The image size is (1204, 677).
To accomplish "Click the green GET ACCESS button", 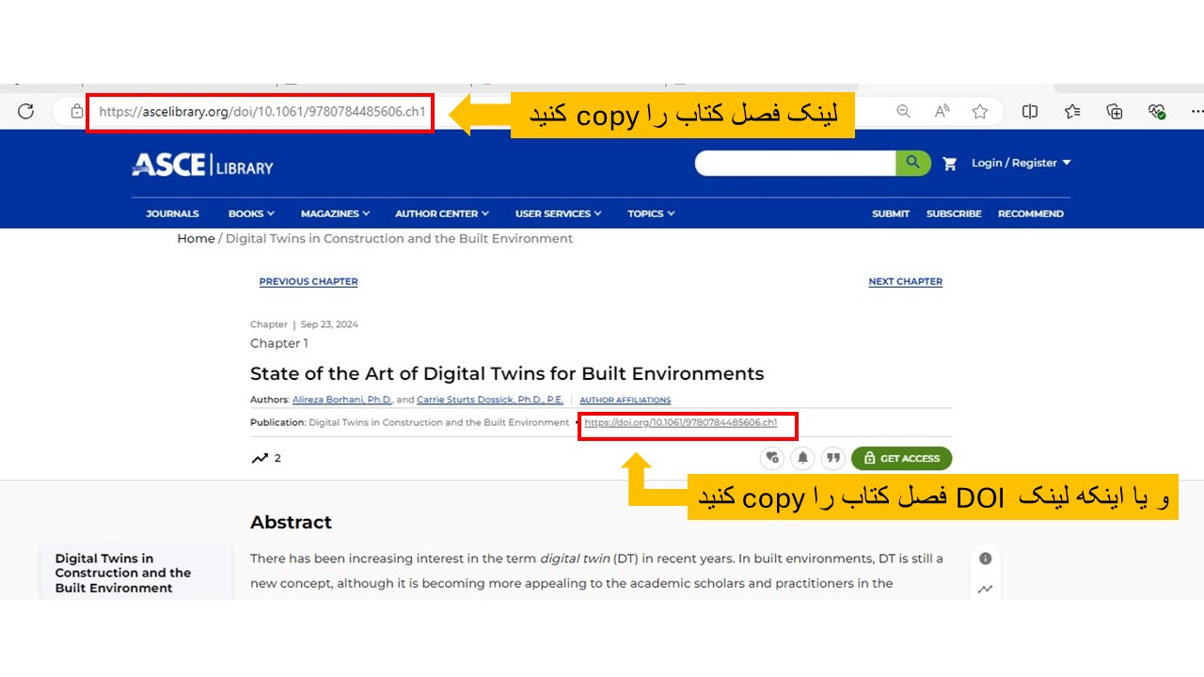I will point(901,458).
